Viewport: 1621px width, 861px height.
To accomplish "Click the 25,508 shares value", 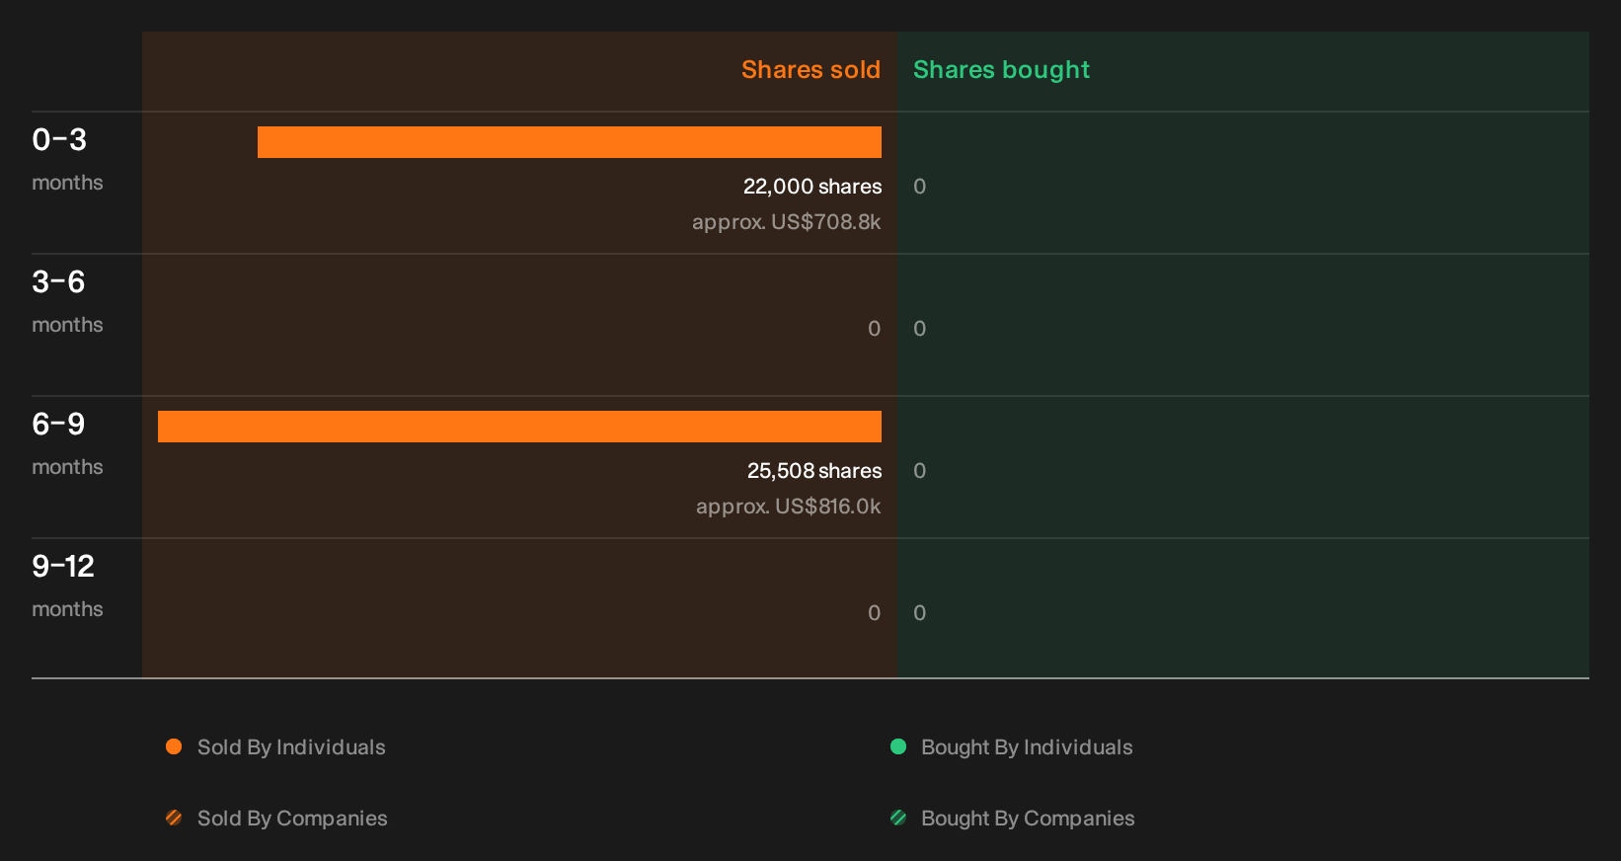I will click(x=814, y=471).
